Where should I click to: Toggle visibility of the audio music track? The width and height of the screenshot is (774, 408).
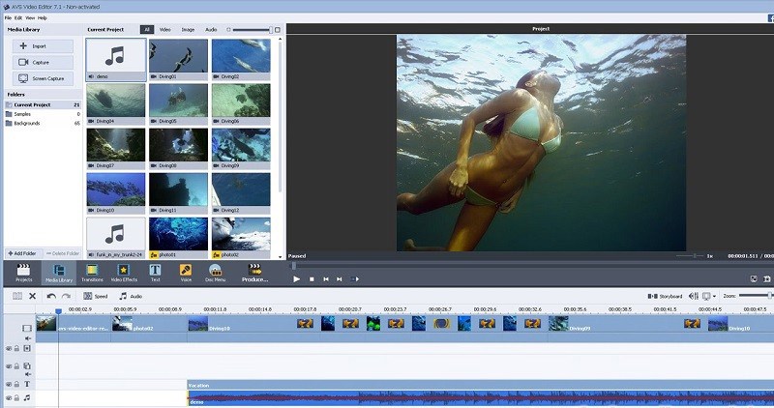9,397
